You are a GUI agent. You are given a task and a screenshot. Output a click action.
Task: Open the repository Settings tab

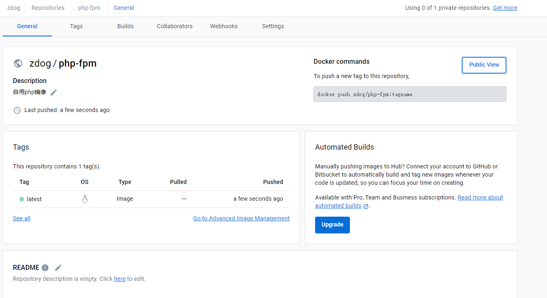273,26
